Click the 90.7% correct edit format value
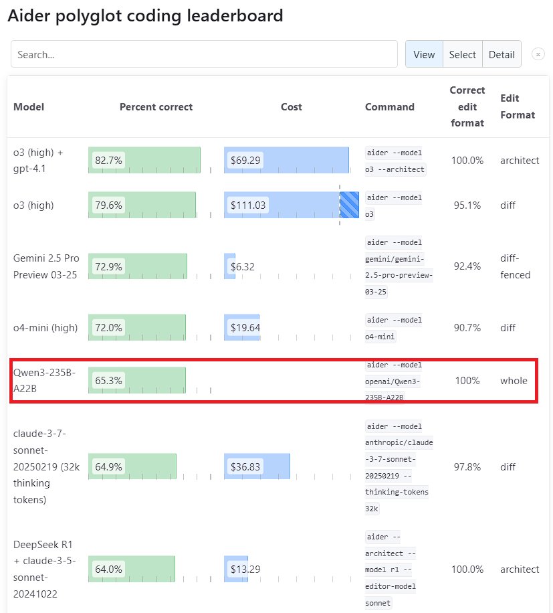Viewport: 553px width, 613px height. click(467, 328)
